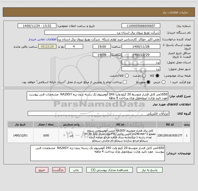Open مشاهده مدارک پیوستی (3) button
The height and width of the screenshot is (191, 198).
(110, 170)
